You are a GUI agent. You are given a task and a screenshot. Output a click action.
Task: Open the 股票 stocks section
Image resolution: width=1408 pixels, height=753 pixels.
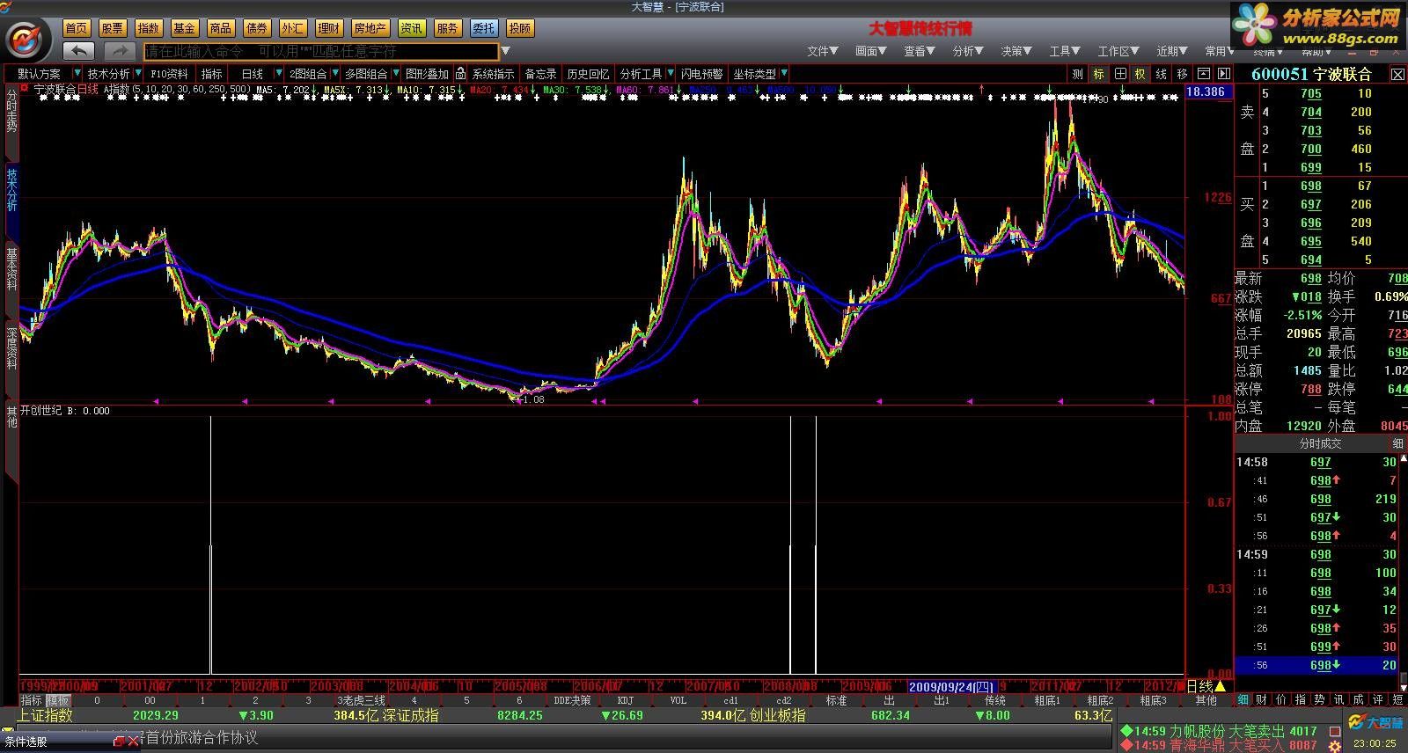[113, 28]
